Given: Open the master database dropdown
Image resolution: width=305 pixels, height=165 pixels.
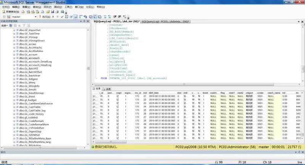Looking at the screenshot, I should point(36,17).
